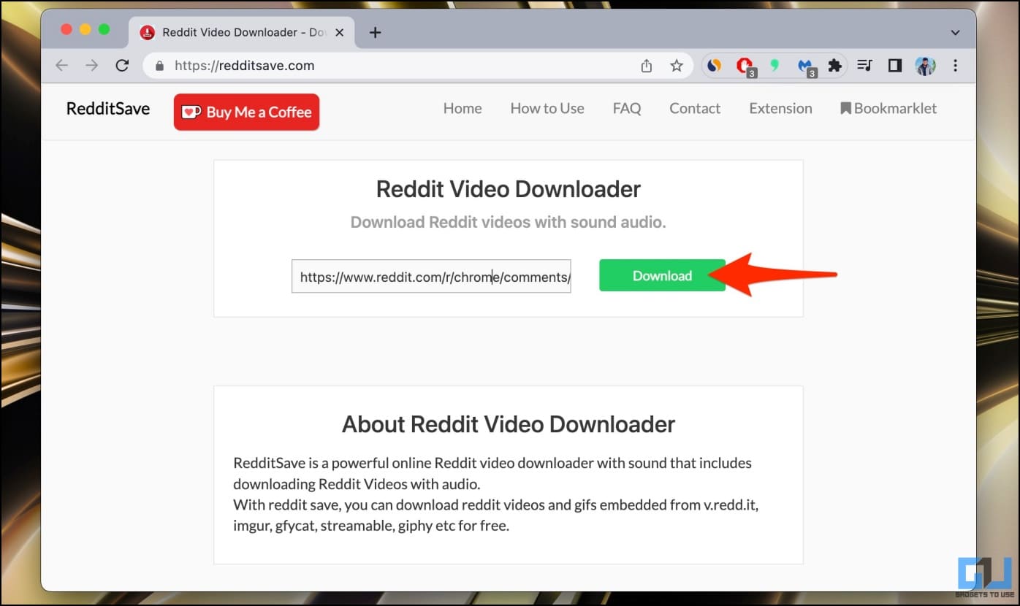This screenshot has width=1020, height=606.
Task: Click the RedditSave site logo
Action: tap(108, 109)
